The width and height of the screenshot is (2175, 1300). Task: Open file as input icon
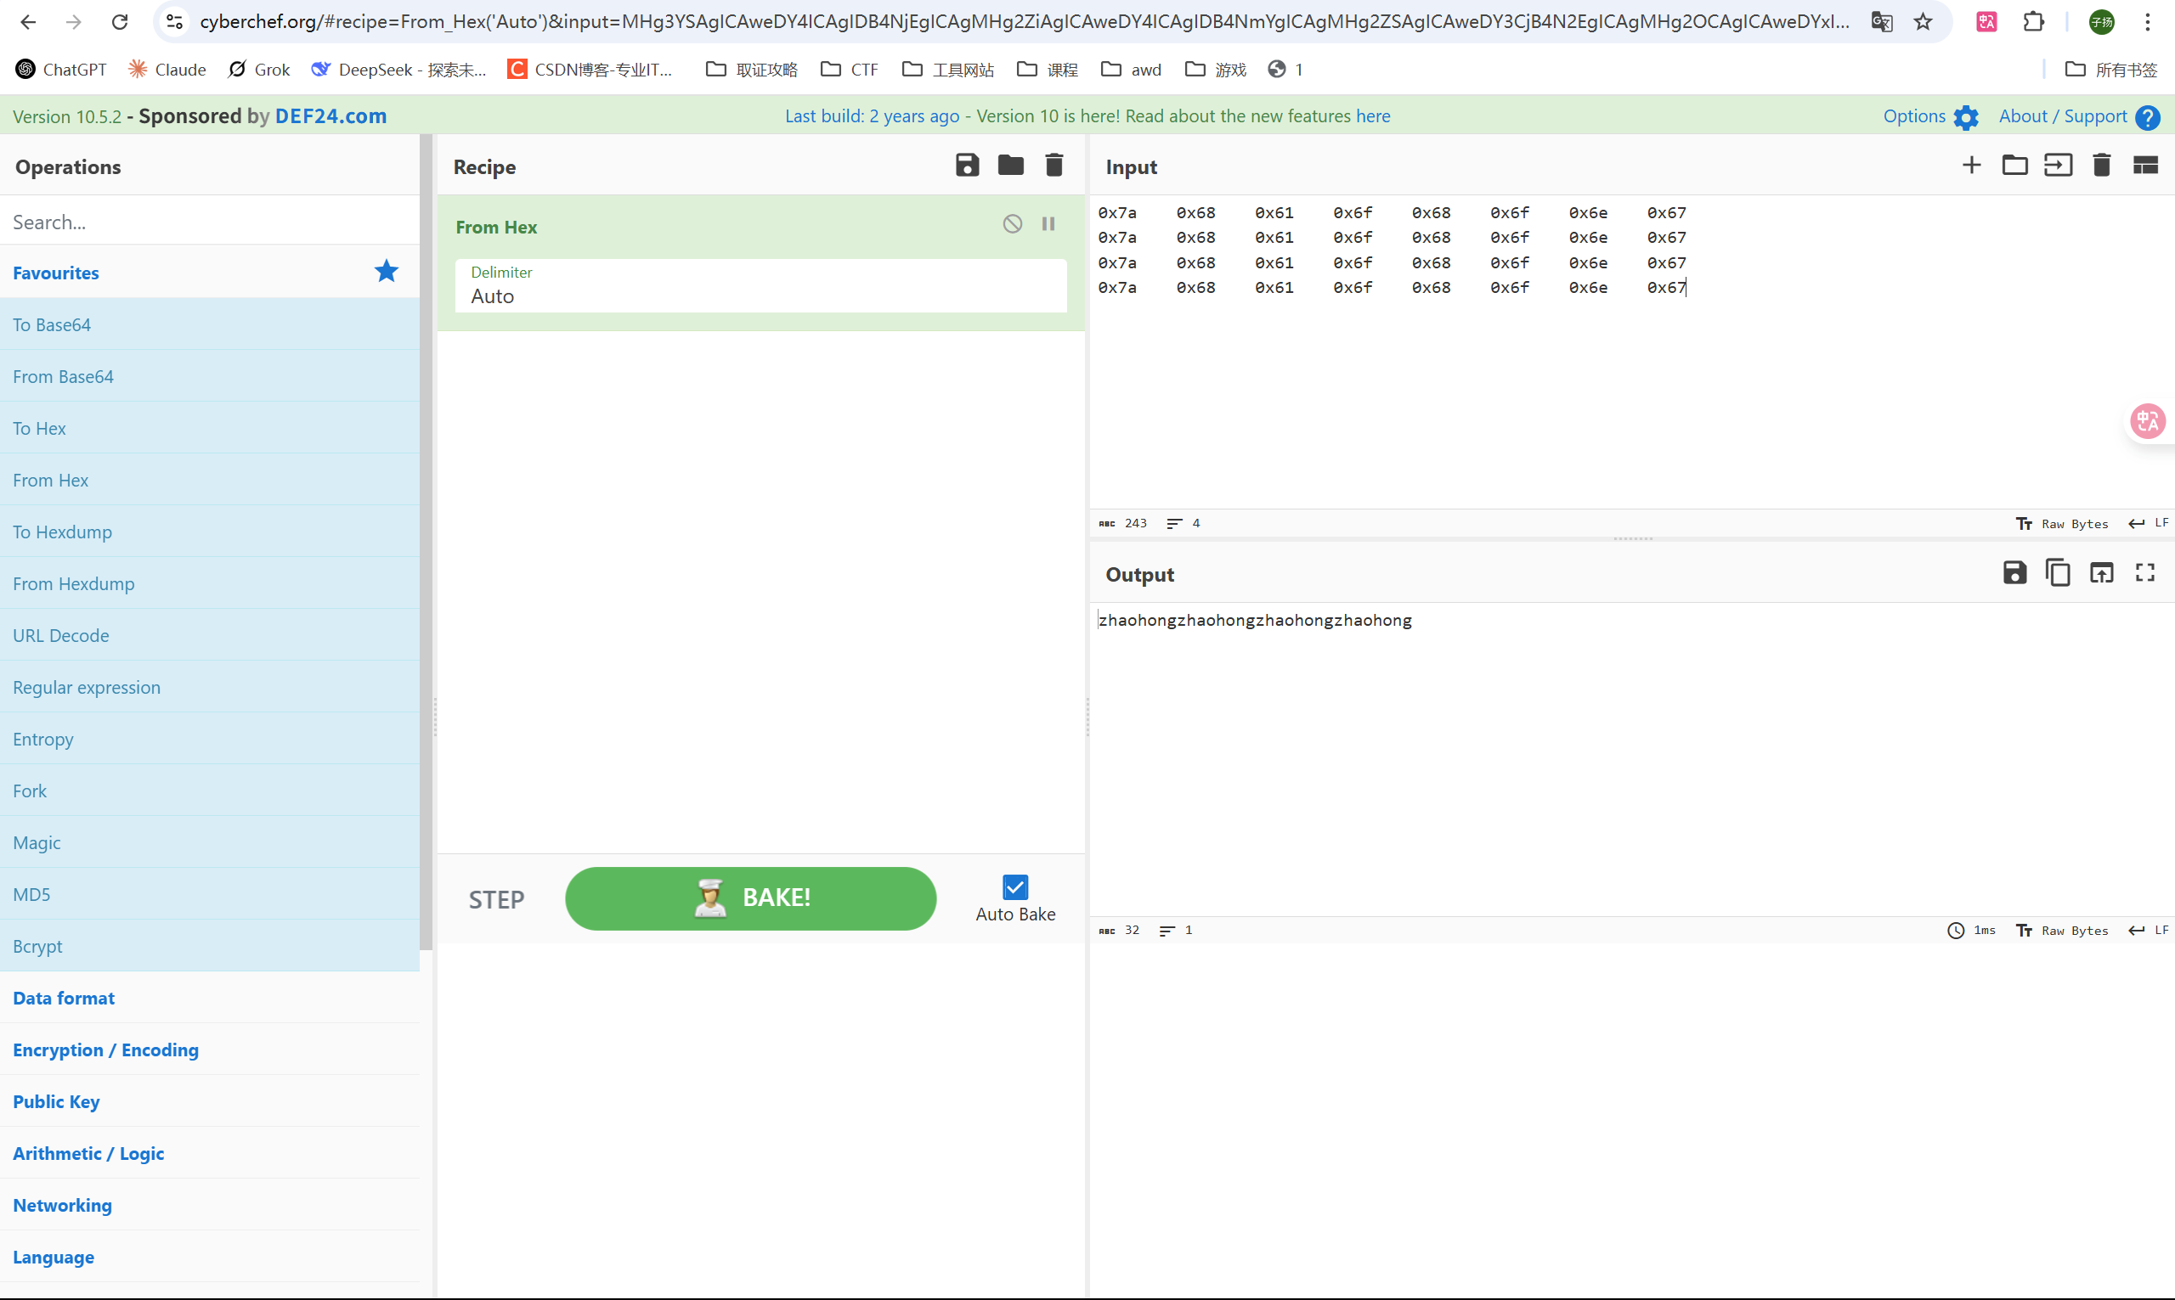[2059, 166]
